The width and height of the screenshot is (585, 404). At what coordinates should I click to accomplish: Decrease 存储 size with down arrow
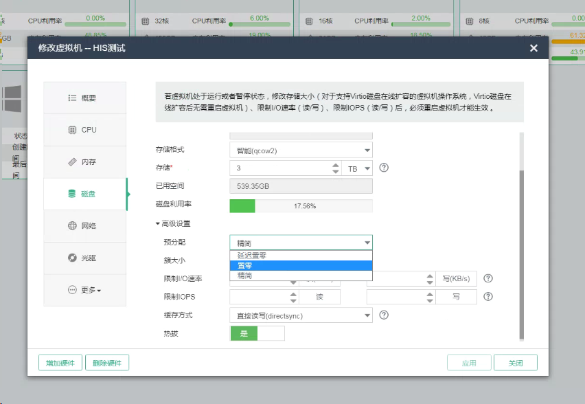pyautogui.click(x=335, y=171)
